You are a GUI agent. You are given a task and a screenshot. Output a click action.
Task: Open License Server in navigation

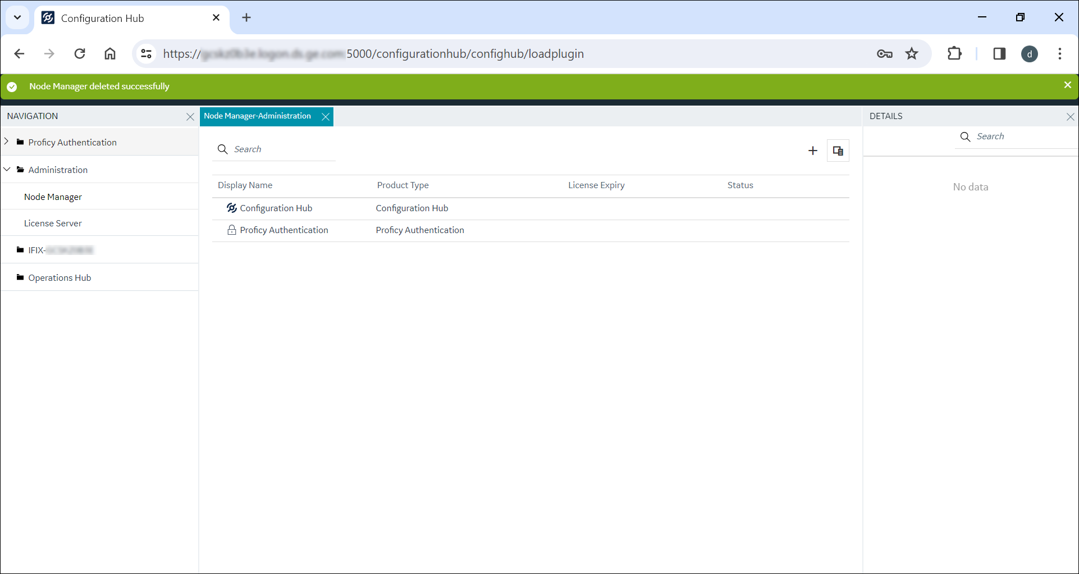[53, 223]
